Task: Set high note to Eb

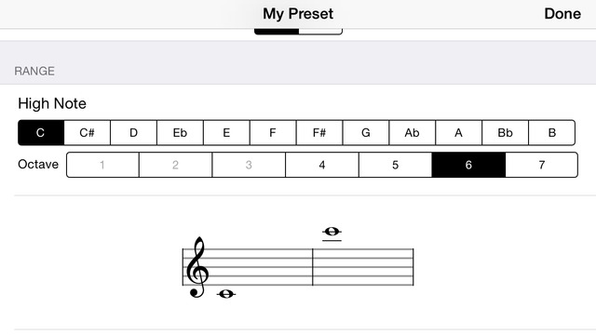Action: point(180,132)
